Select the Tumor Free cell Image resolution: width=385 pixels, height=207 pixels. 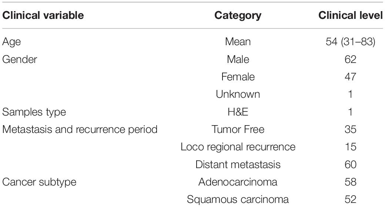238,129
